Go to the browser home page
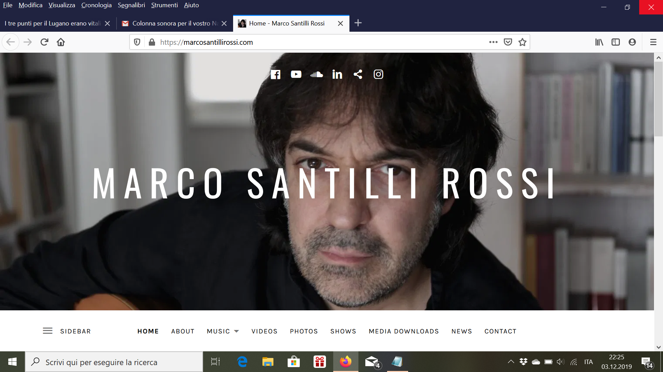 [x=61, y=42]
